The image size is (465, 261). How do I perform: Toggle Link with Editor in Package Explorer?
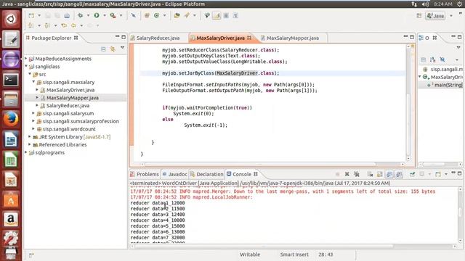pos(113,49)
